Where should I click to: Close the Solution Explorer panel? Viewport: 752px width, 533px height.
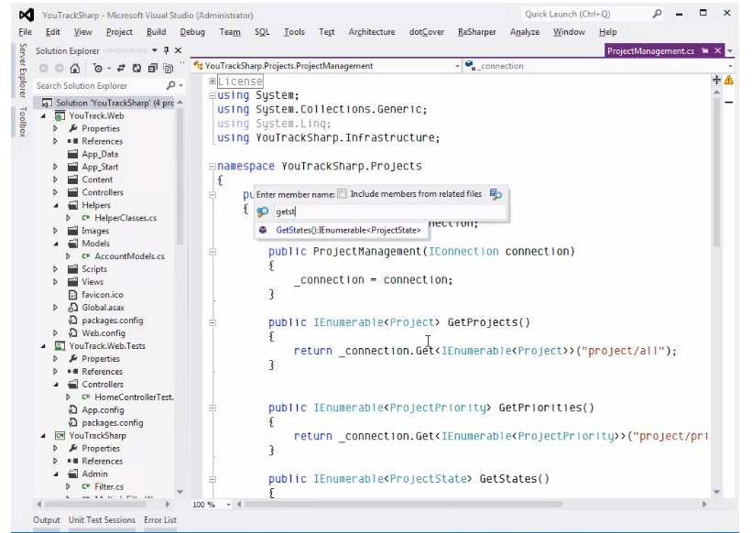(x=178, y=50)
